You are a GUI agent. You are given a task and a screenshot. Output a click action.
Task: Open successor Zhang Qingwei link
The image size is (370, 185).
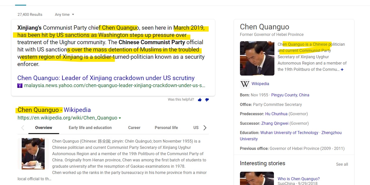tap(275, 124)
